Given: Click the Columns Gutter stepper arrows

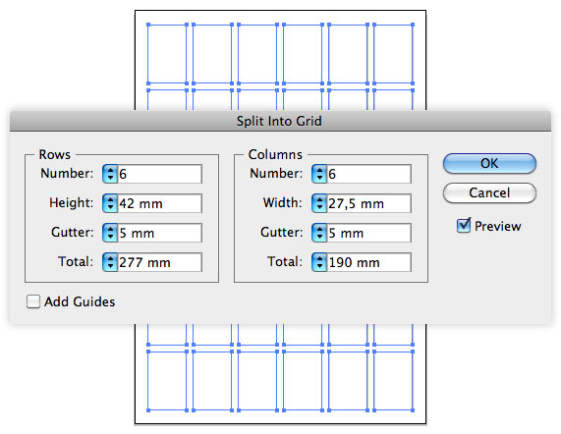Looking at the screenshot, I should tap(319, 233).
